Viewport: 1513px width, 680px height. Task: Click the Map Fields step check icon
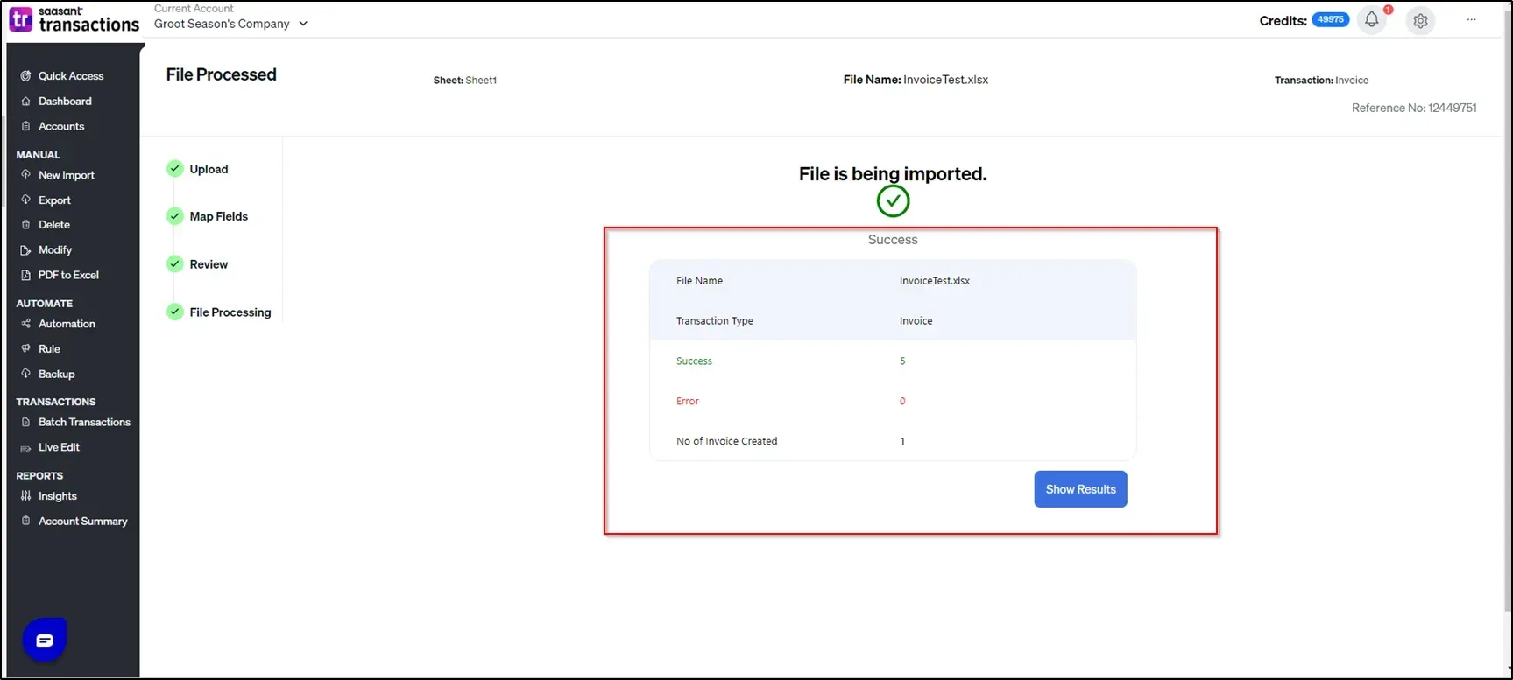pyautogui.click(x=175, y=216)
